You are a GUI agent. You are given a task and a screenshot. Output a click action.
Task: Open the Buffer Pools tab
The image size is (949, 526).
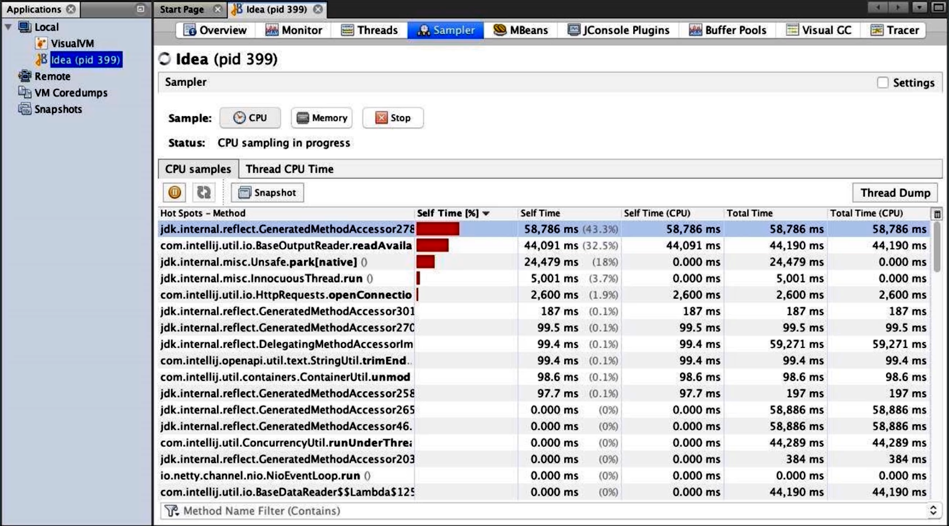point(728,30)
